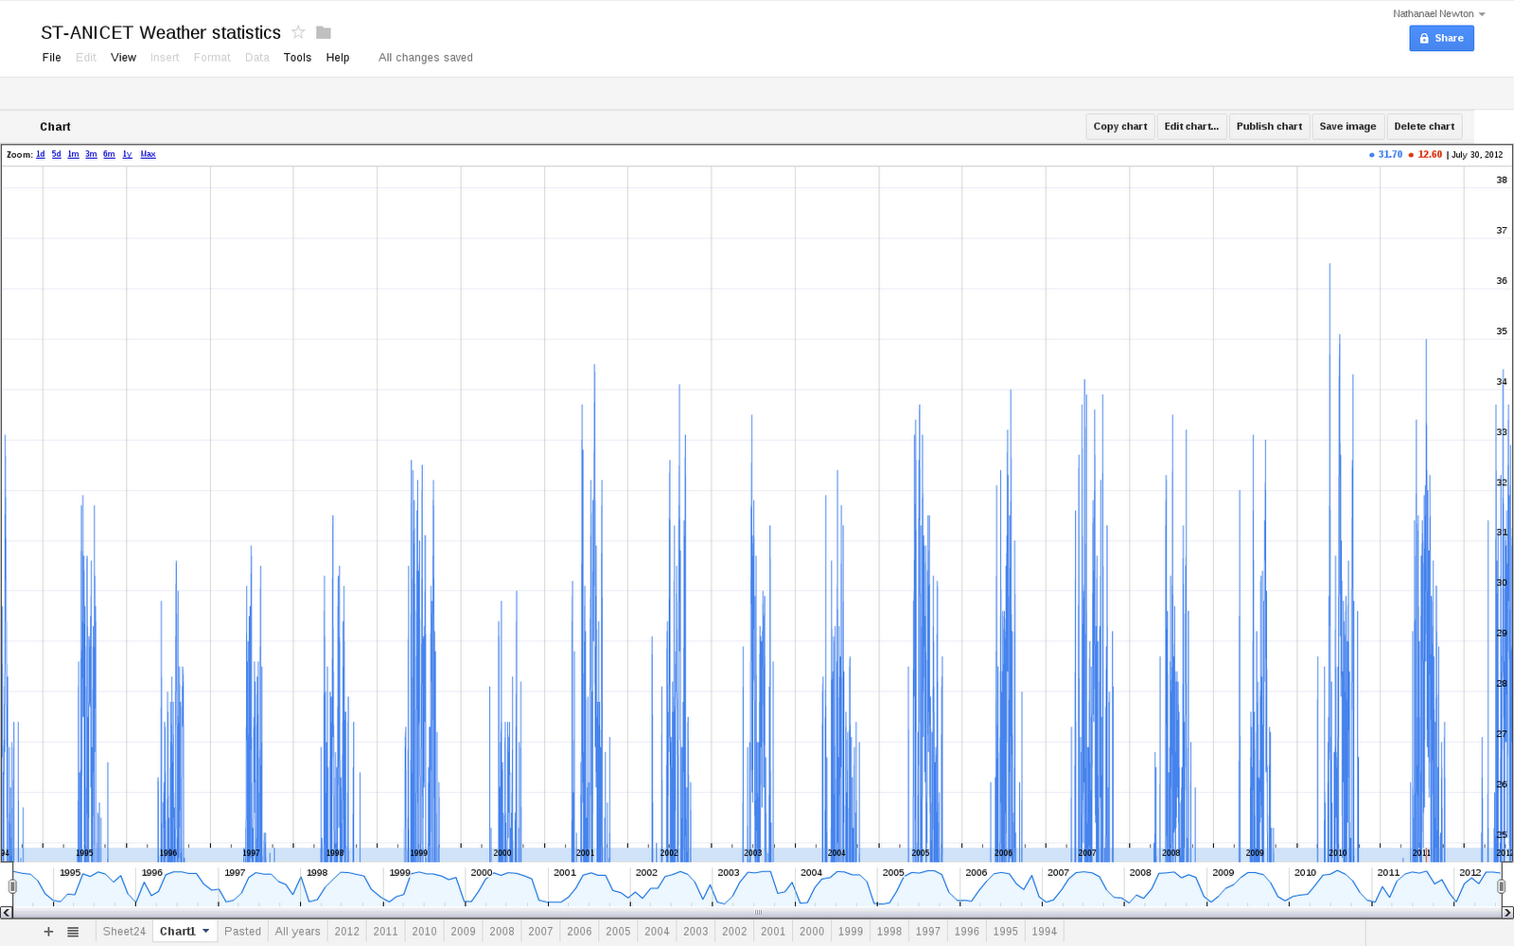1514x946 pixels.
Task: Set zoom range to Max
Action: coord(148,154)
